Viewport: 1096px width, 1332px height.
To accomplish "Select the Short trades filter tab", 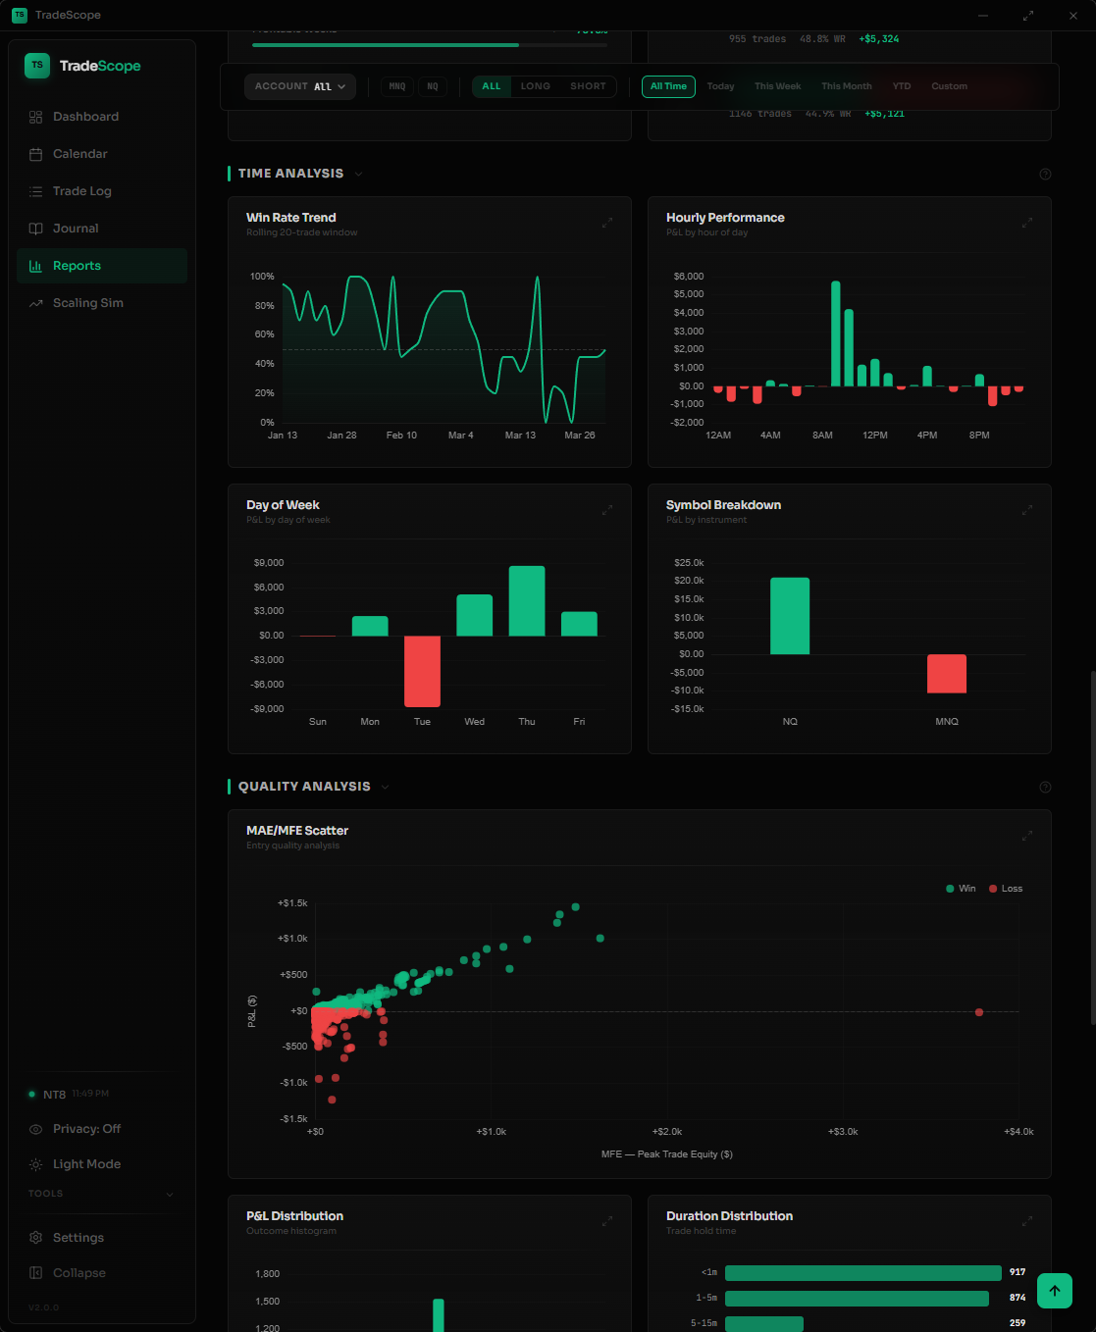I will 587,86.
